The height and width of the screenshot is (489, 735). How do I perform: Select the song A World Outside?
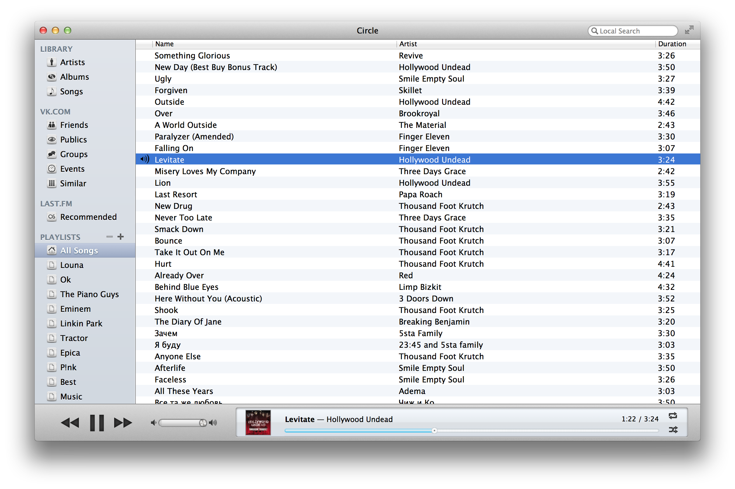tap(418, 125)
